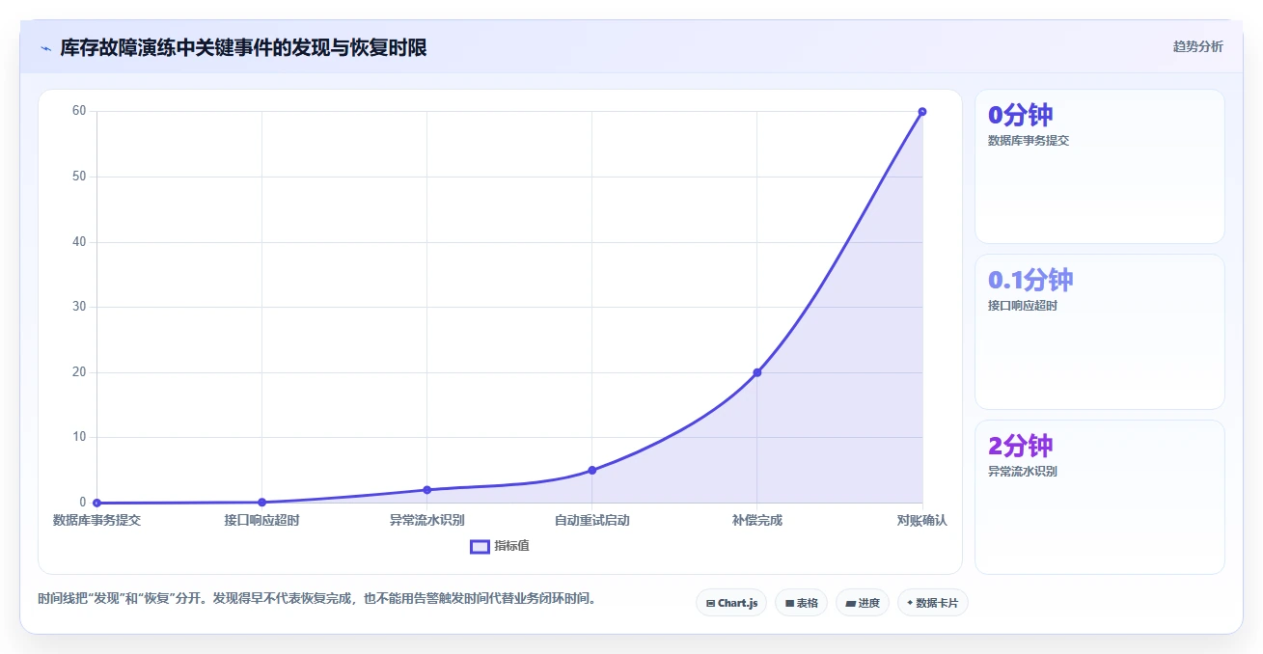Toggle the 指标值 legend swatch

pyautogui.click(x=480, y=546)
